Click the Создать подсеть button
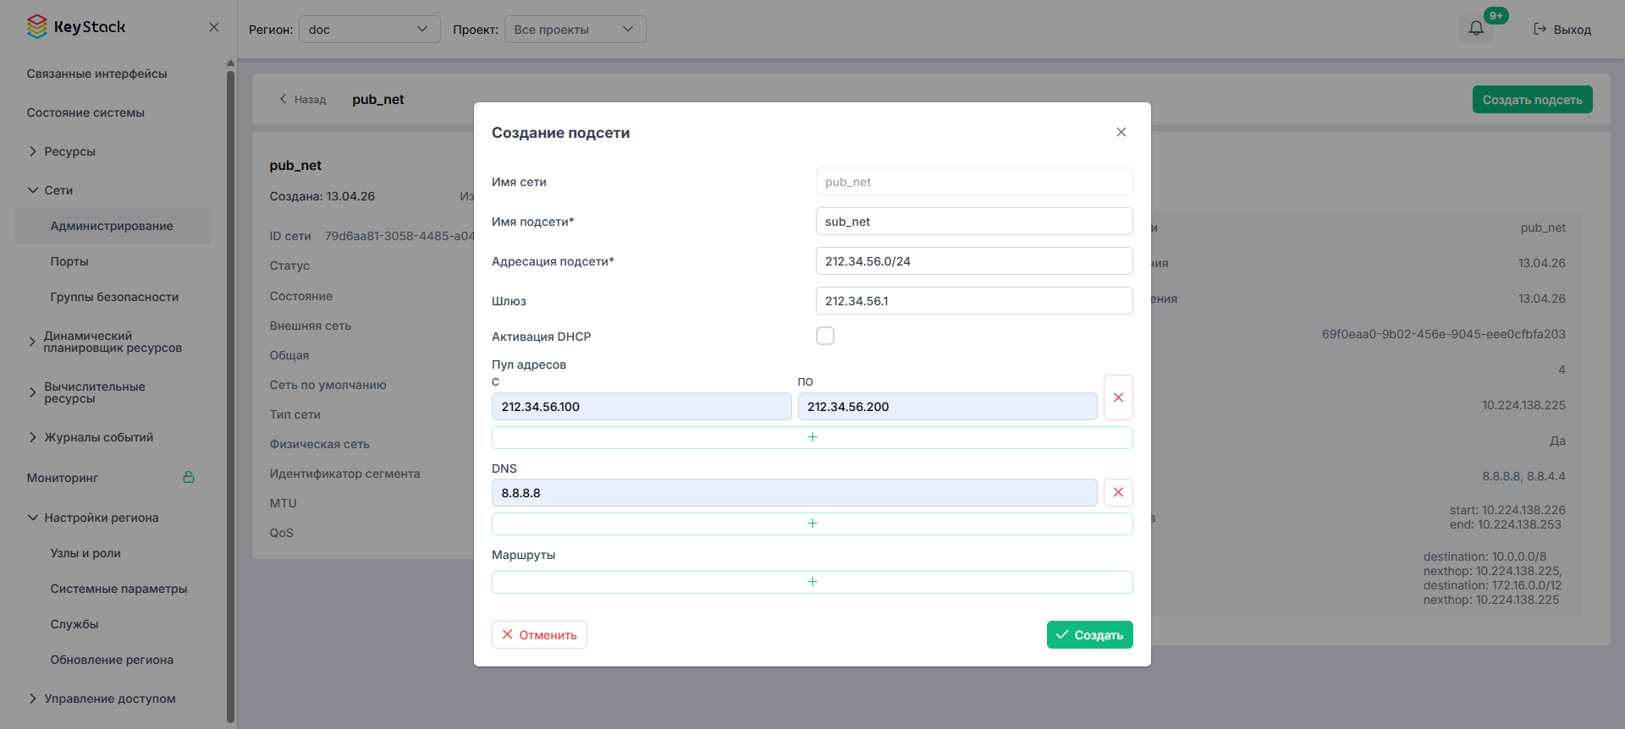The height and width of the screenshot is (729, 1625). [x=1532, y=100]
